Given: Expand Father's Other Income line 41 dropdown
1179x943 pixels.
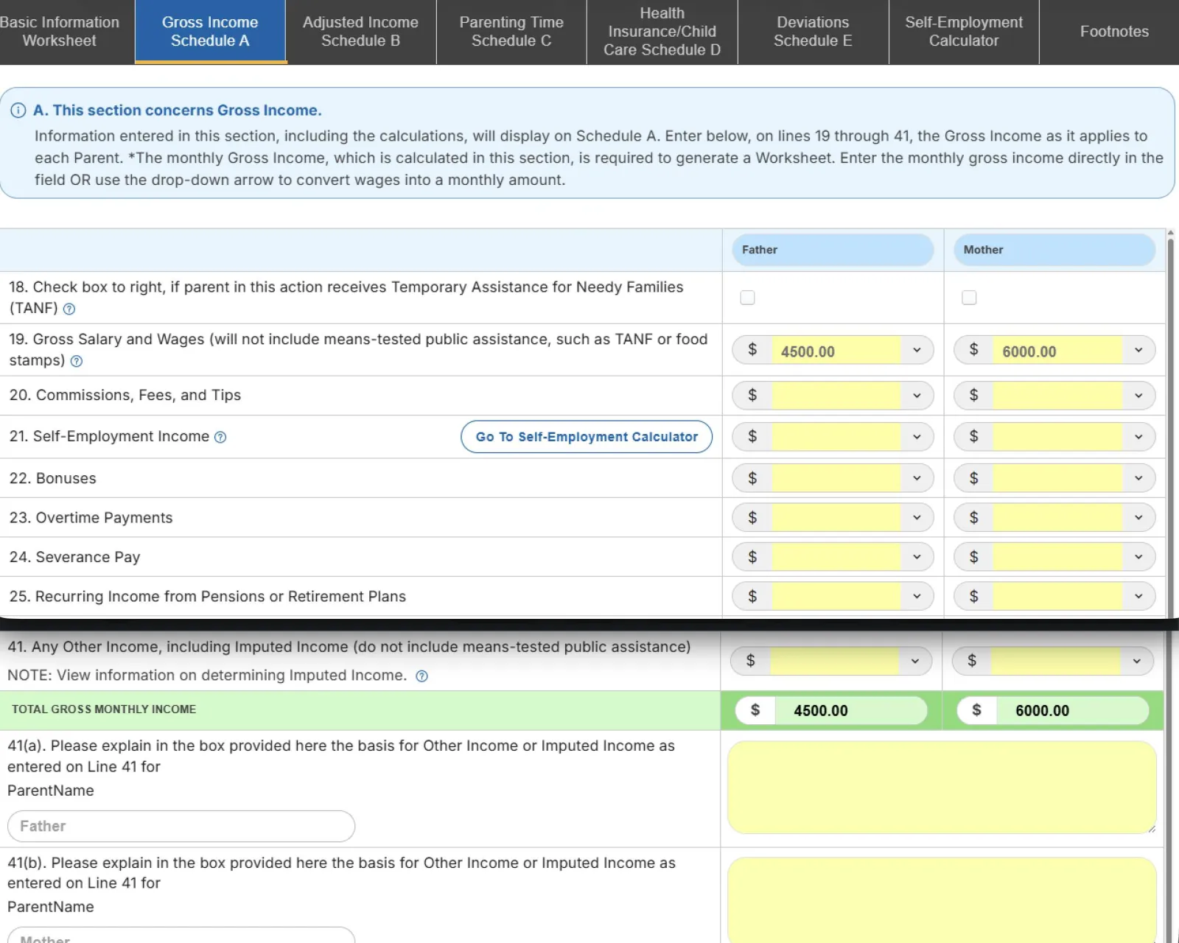Looking at the screenshot, I should [x=915, y=661].
